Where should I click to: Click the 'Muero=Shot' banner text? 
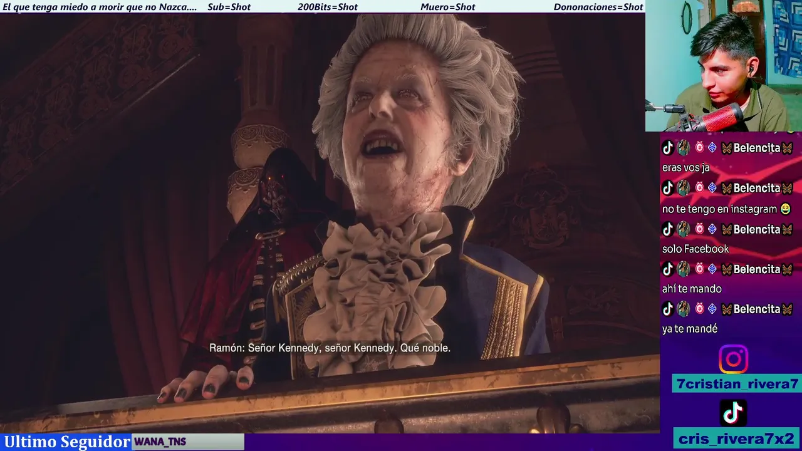(x=448, y=7)
